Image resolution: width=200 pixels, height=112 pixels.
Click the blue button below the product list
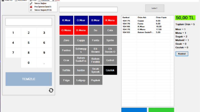[134, 110]
